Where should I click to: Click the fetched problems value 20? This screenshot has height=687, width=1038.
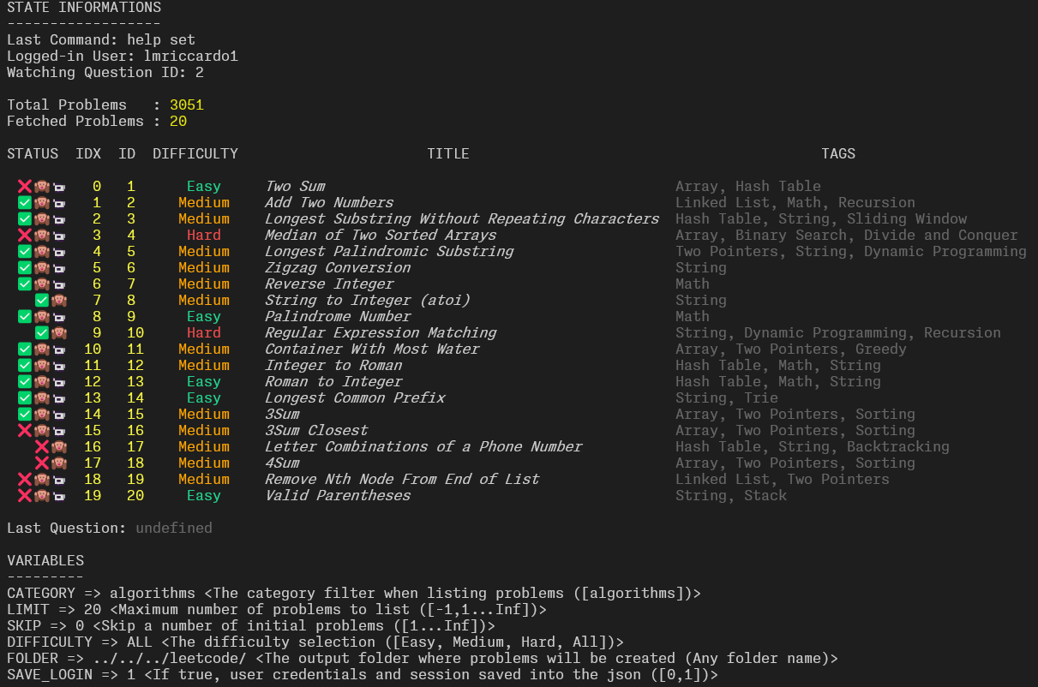178,121
